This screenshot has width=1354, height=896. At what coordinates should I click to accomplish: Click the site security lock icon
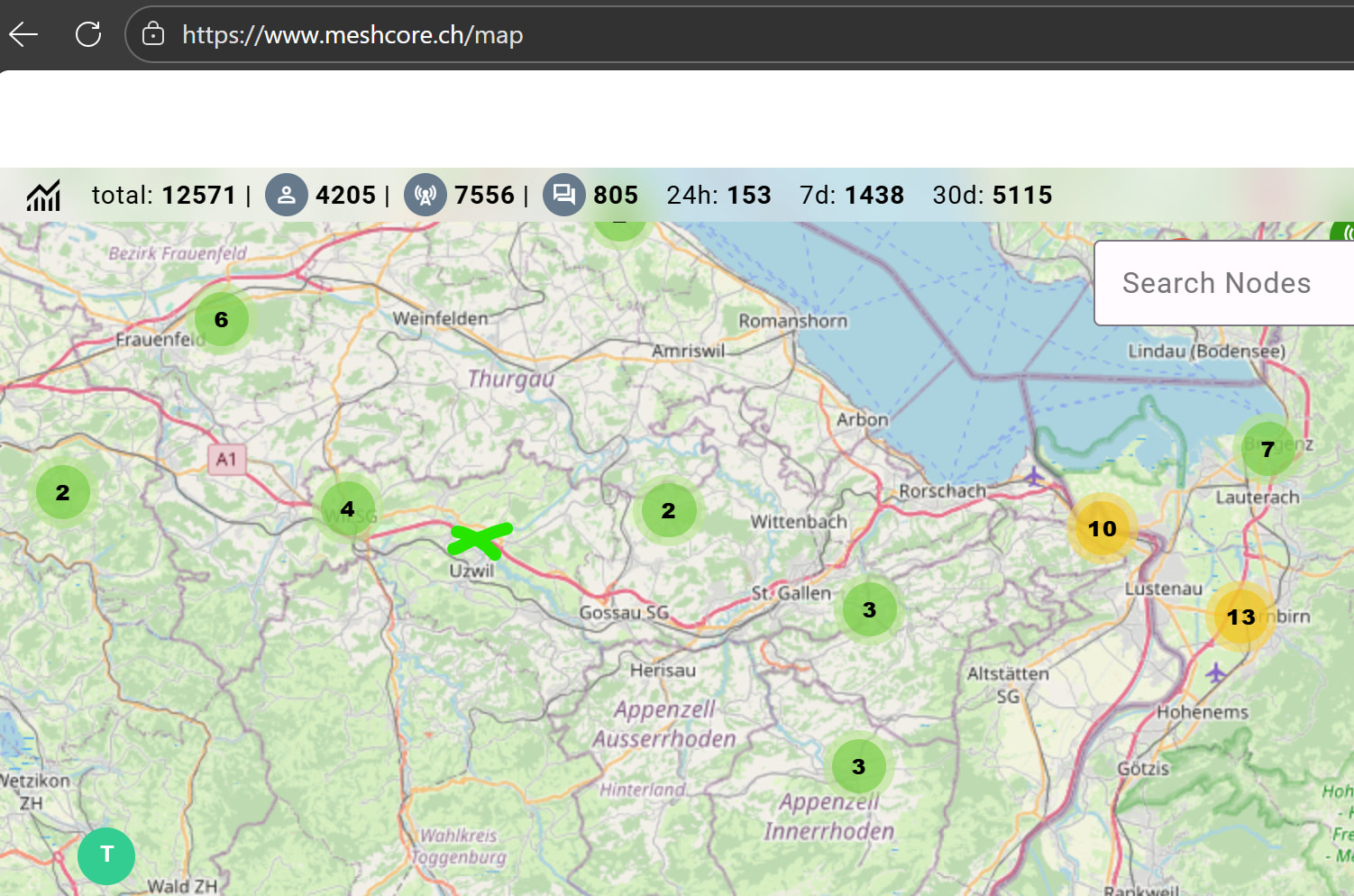pos(153,35)
